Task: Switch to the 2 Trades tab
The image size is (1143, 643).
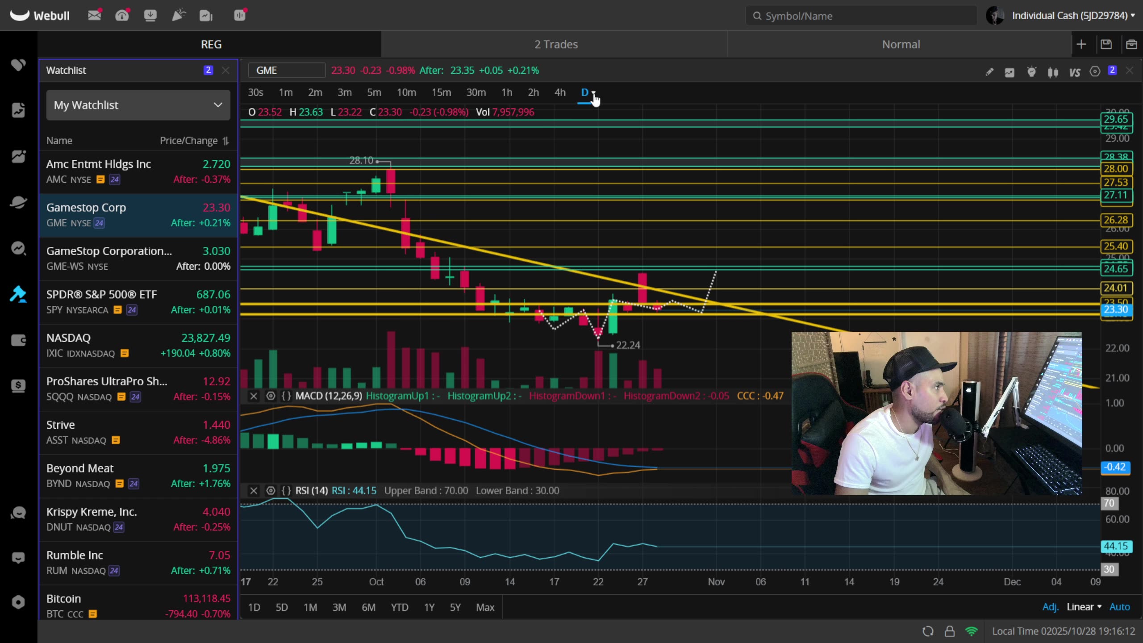Action: (556, 44)
